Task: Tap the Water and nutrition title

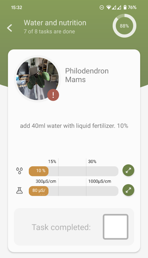Action: point(55,23)
